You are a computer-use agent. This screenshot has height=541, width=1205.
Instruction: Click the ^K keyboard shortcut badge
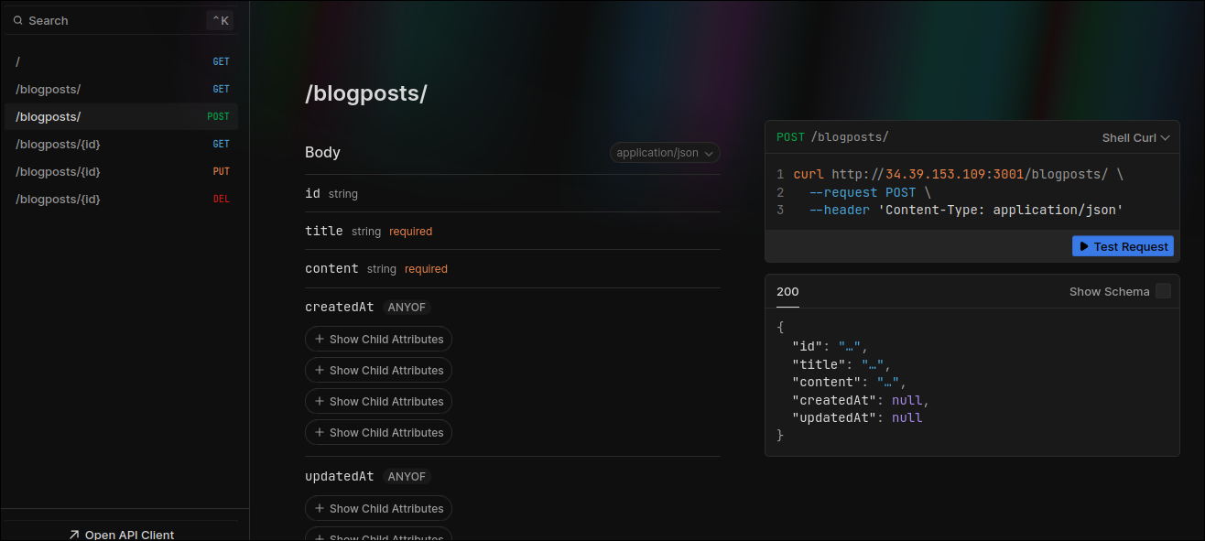pos(220,20)
